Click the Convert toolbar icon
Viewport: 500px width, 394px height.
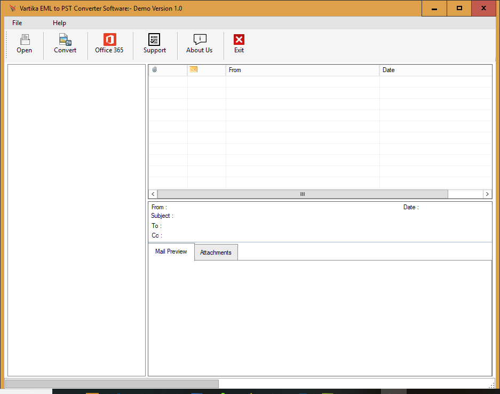[x=65, y=40]
